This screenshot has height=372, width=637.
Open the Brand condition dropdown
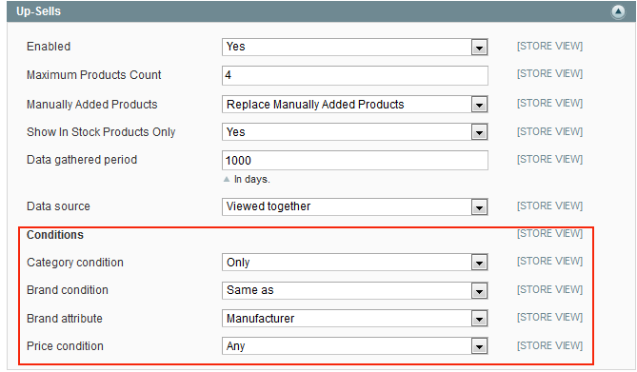click(354, 290)
